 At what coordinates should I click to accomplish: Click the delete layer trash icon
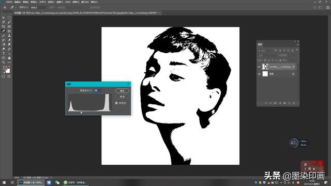click(x=294, y=103)
